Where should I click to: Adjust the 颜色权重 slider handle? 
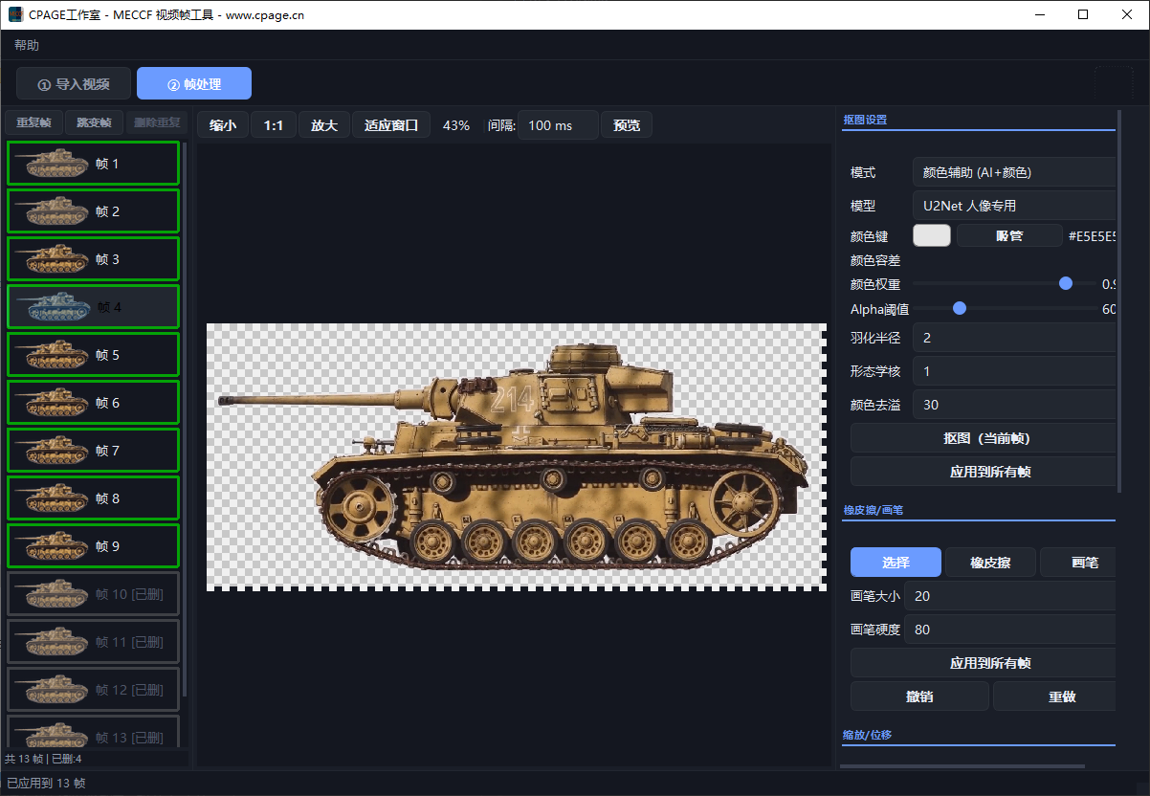1066,283
